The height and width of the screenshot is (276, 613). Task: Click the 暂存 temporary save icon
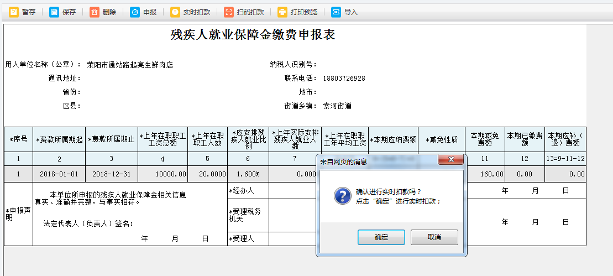point(13,12)
